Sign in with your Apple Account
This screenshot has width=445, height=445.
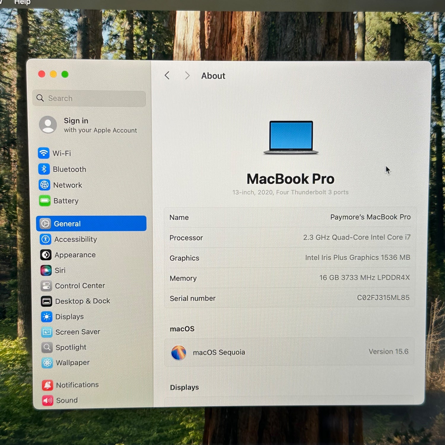point(88,125)
